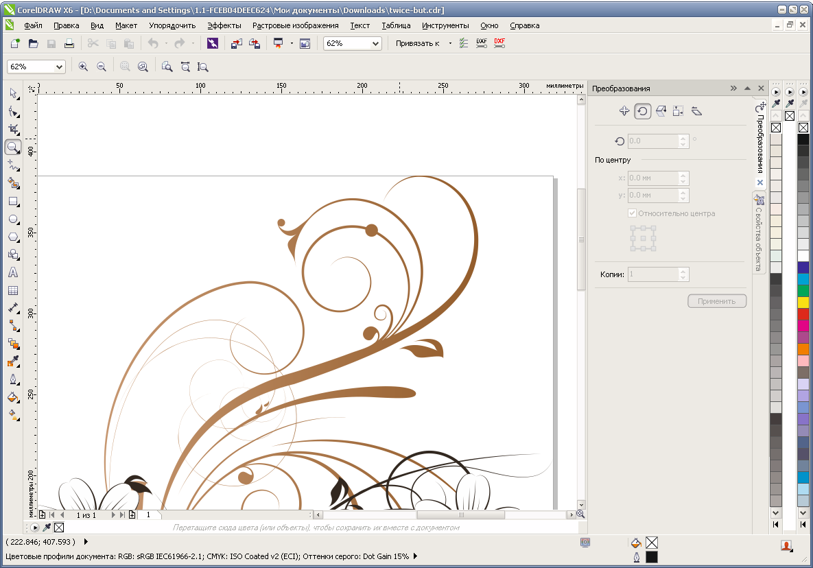Click the Zoom Out magnifier button
The height and width of the screenshot is (568, 813).
pos(102,67)
